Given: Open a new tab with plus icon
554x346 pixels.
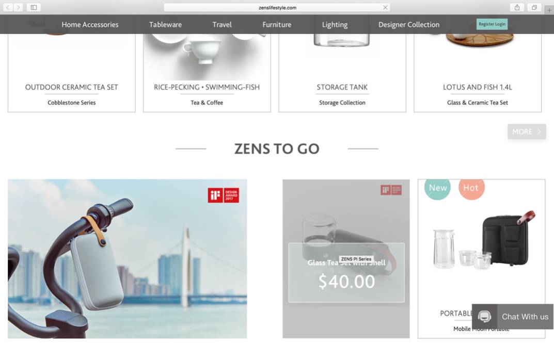Looking at the screenshot, I should [549, 11].
